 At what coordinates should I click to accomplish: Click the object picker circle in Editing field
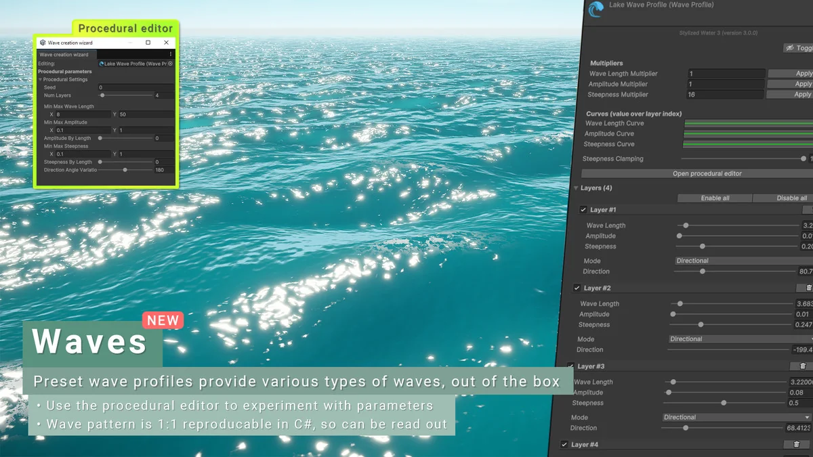pyautogui.click(x=170, y=64)
